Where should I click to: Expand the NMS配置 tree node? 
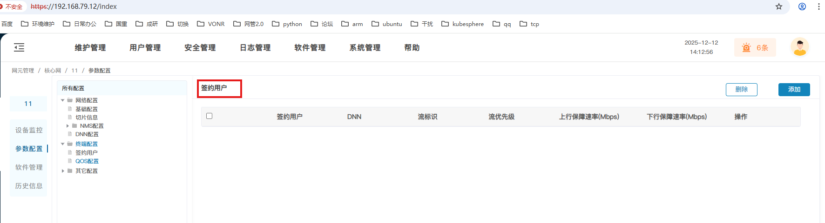[68, 126]
